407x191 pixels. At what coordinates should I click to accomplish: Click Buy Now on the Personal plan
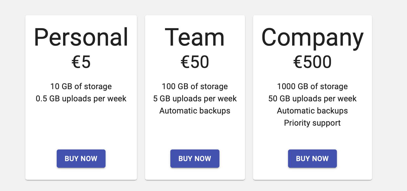pos(81,159)
